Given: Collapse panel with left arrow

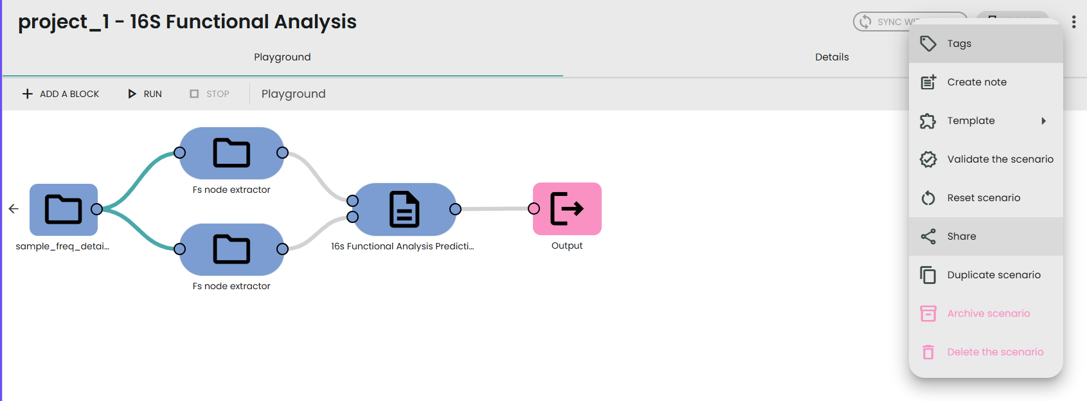Looking at the screenshot, I should coord(13,209).
